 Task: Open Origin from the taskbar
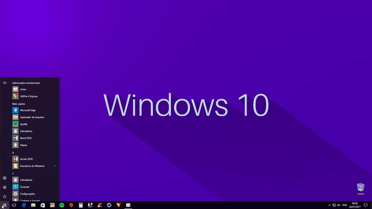pos(71,205)
